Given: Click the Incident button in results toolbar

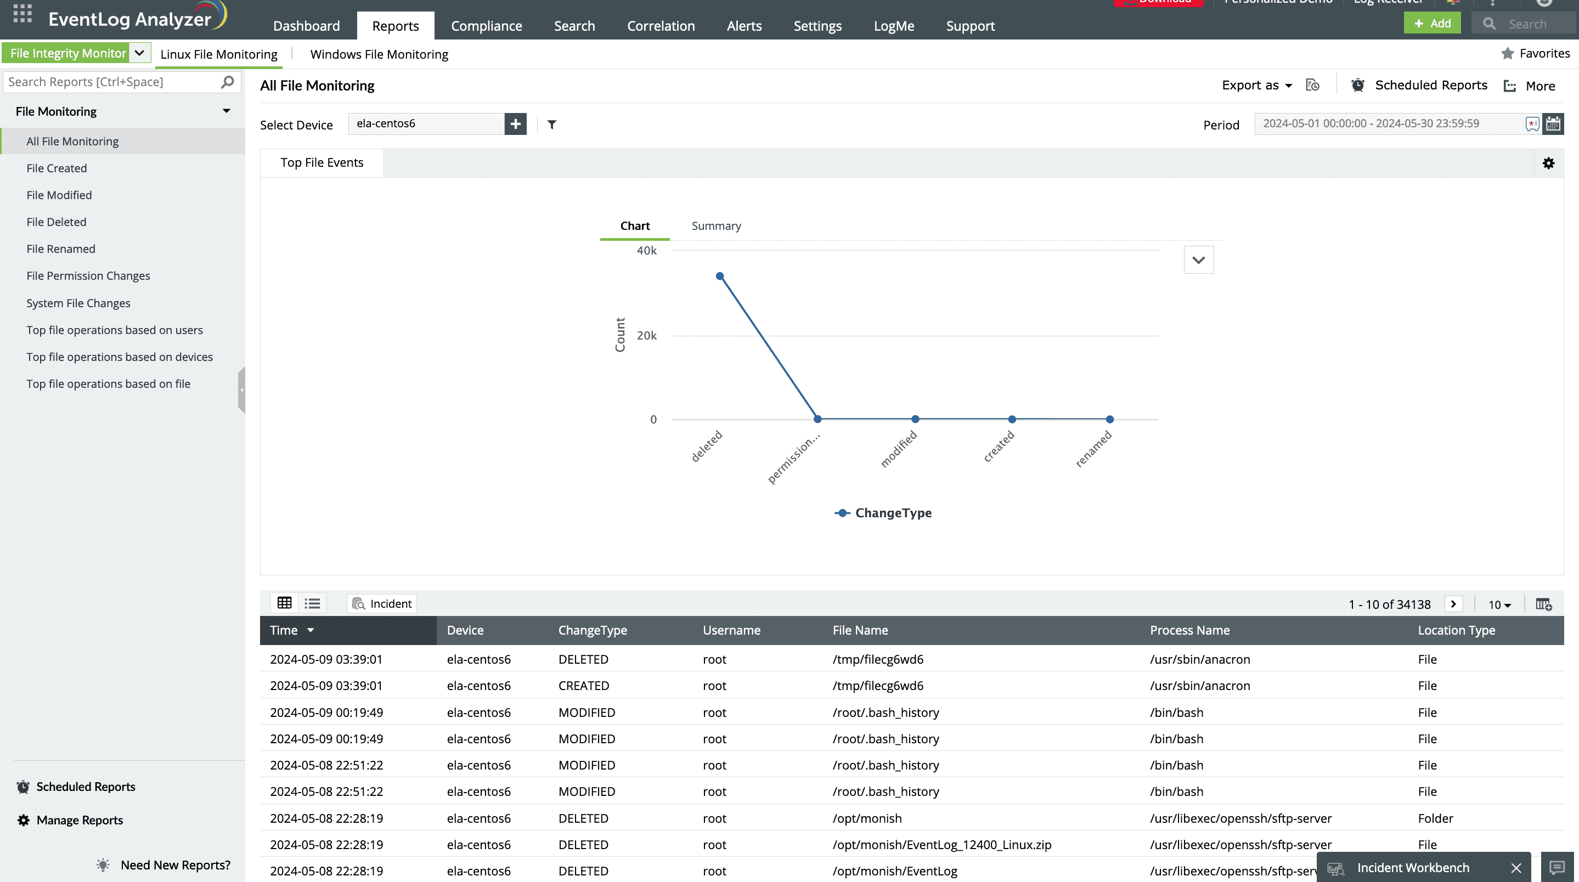Looking at the screenshot, I should click(x=382, y=603).
